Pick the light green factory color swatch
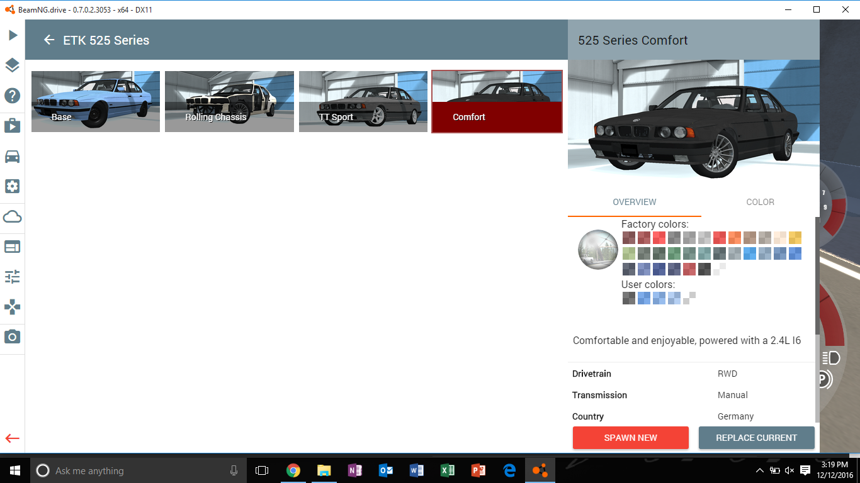The width and height of the screenshot is (860, 483). (629, 253)
